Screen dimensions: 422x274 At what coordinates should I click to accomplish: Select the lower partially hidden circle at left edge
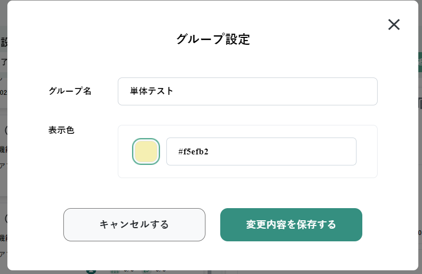[x=6, y=219]
